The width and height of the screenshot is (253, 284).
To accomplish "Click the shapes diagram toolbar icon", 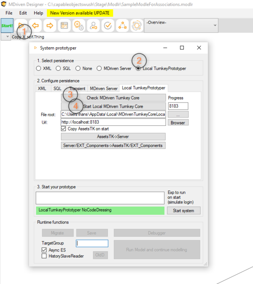I will point(122,26).
